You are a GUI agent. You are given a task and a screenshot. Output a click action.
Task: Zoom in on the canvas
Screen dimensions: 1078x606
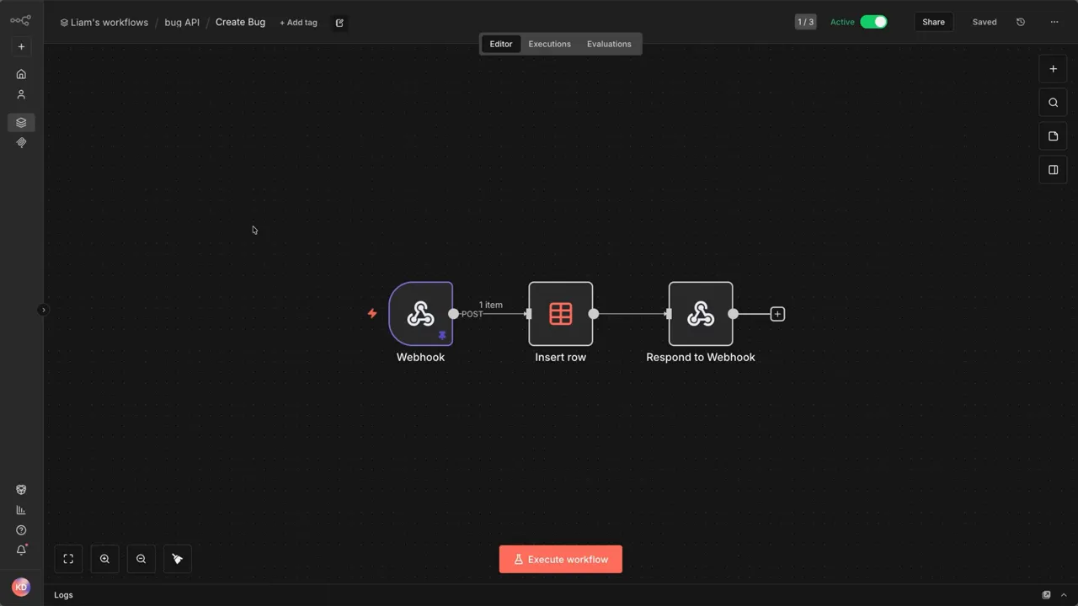[x=104, y=559]
